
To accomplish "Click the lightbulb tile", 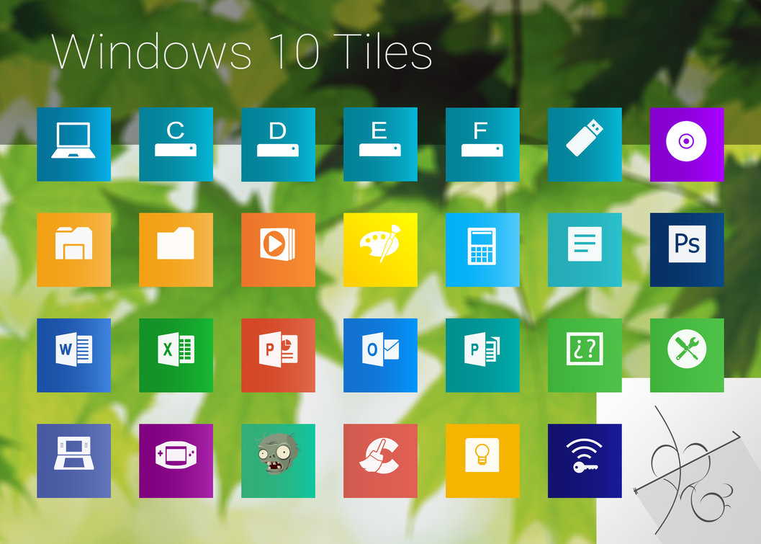I will 482,461.
